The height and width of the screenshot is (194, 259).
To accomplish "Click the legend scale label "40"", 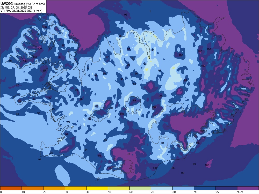I will coord(88,192).
